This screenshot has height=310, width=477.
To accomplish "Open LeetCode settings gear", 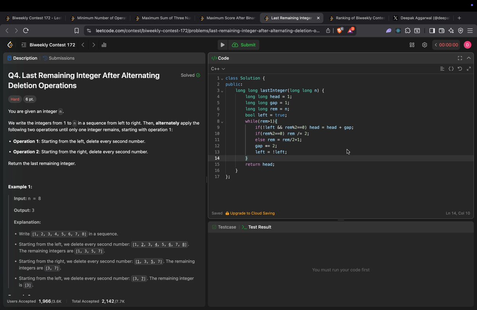I will 424,45.
